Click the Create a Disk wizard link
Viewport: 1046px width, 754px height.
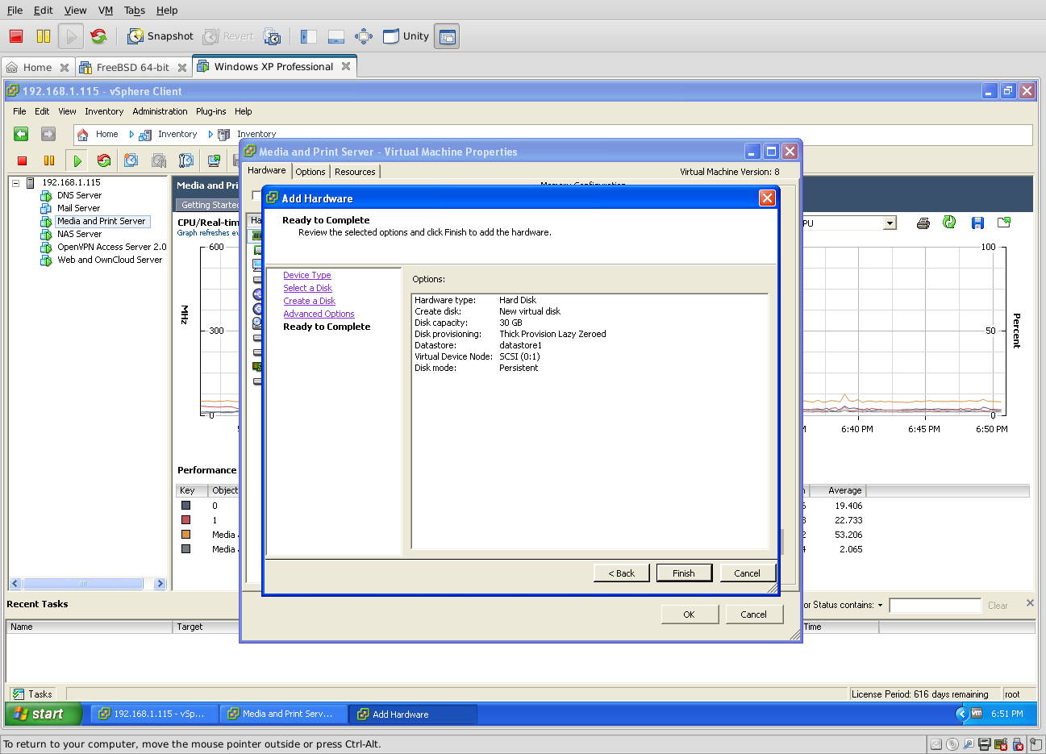tap(309, 301)
